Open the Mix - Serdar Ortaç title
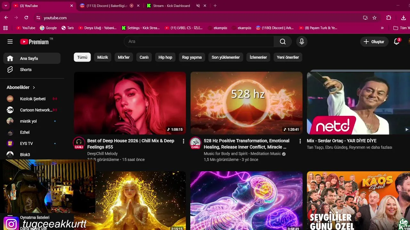Image resolution: width=410 pixels, height=230 pixels. click(341, 141)
